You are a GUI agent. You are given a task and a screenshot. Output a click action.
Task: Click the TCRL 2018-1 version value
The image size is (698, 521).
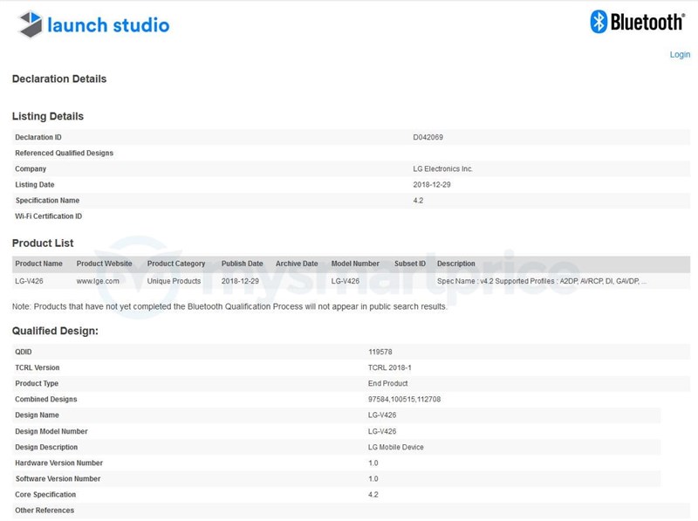coord(388,367)
